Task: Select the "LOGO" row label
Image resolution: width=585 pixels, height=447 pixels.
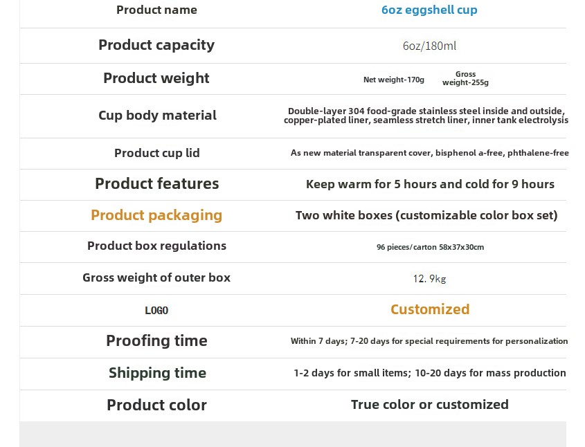Action: point(156,311)
